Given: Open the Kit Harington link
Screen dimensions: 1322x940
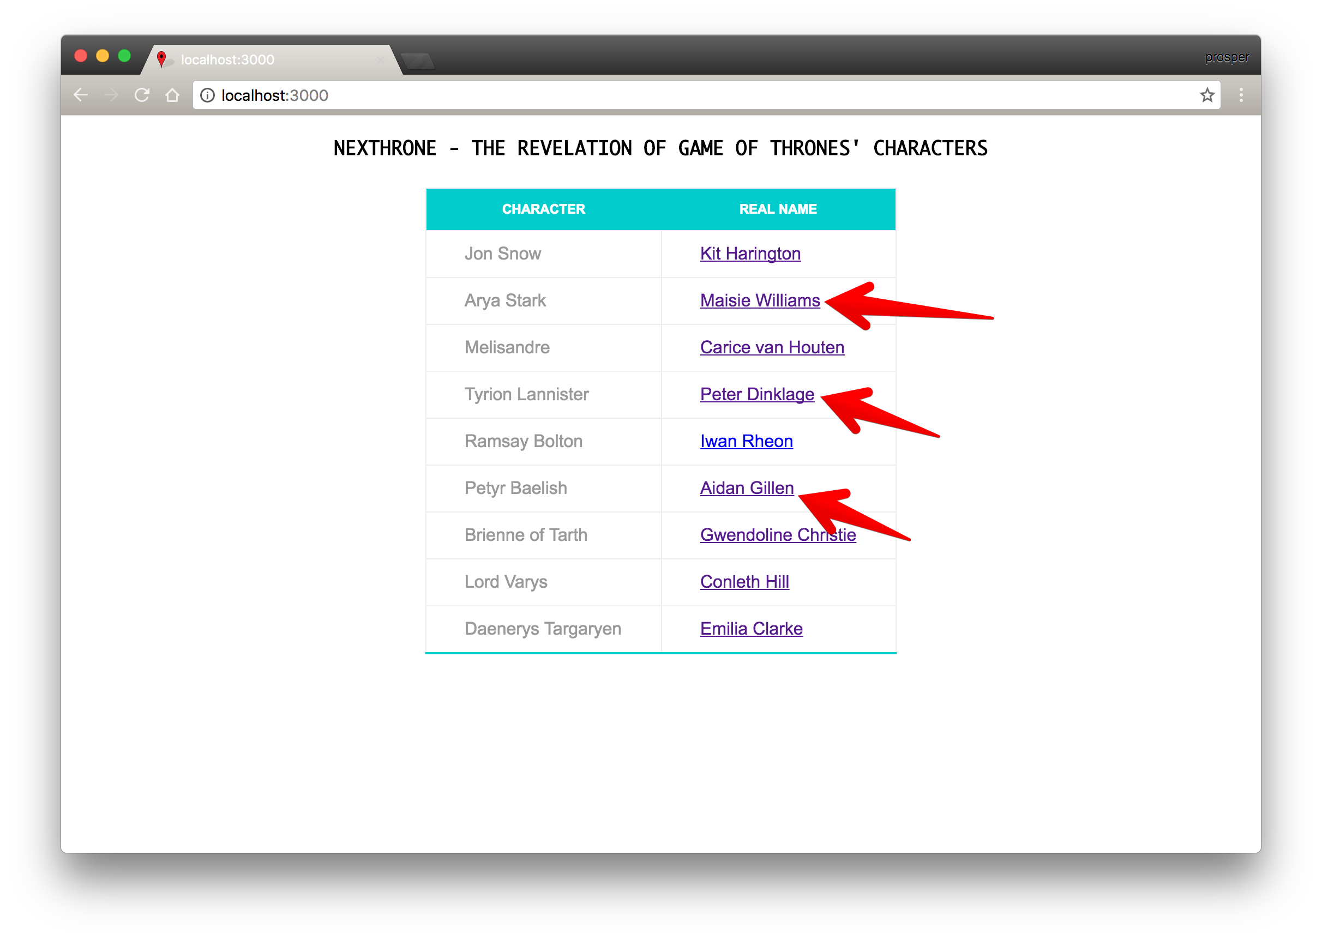Looking at the screenshot, I should (x=750, y=254).
